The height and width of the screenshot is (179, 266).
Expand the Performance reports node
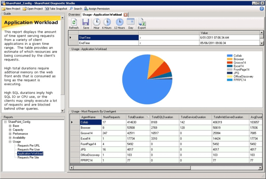(x=10, y=134)
